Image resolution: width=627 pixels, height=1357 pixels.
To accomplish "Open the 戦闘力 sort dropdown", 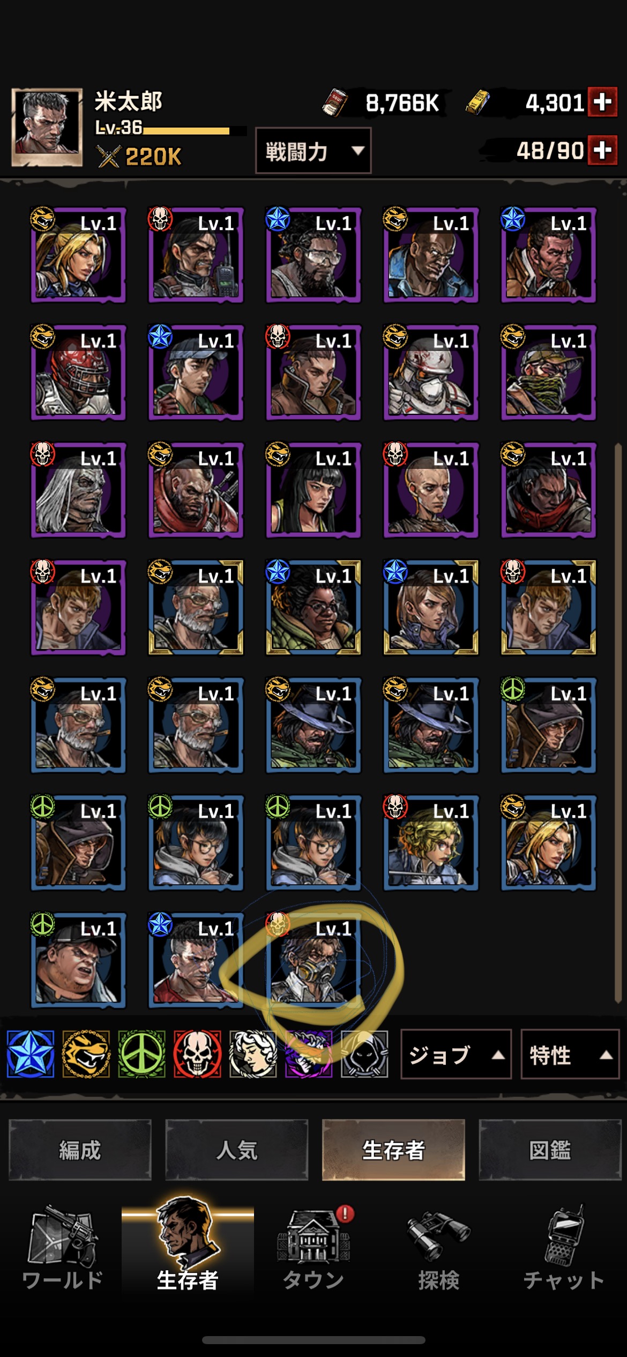I will click(313, 151).
